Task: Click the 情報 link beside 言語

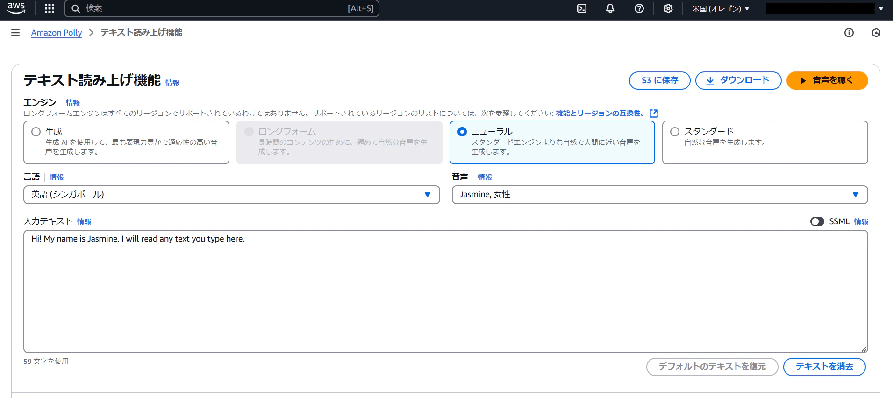Action: pos(57,177)
